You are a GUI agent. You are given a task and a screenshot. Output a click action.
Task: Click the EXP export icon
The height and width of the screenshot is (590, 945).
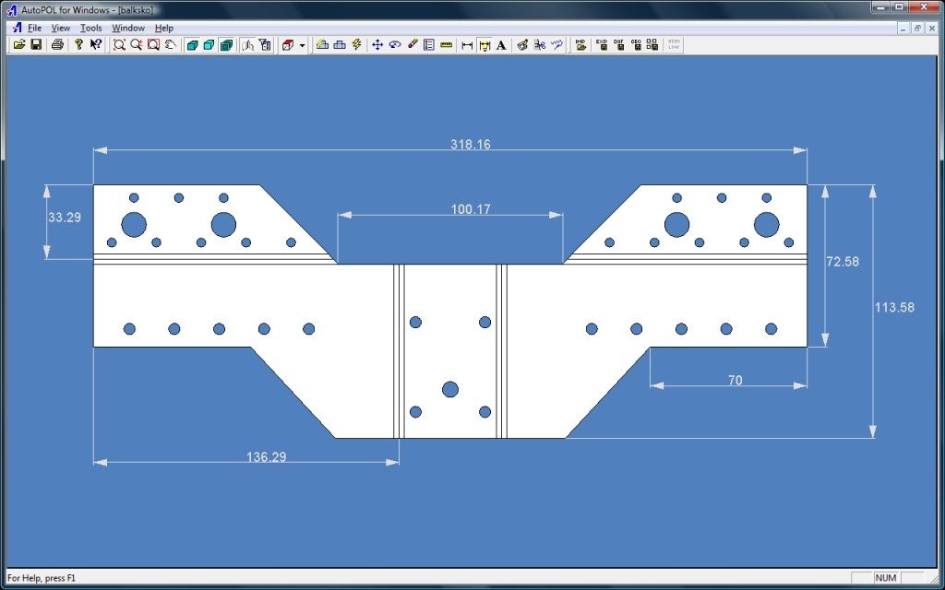602,44
